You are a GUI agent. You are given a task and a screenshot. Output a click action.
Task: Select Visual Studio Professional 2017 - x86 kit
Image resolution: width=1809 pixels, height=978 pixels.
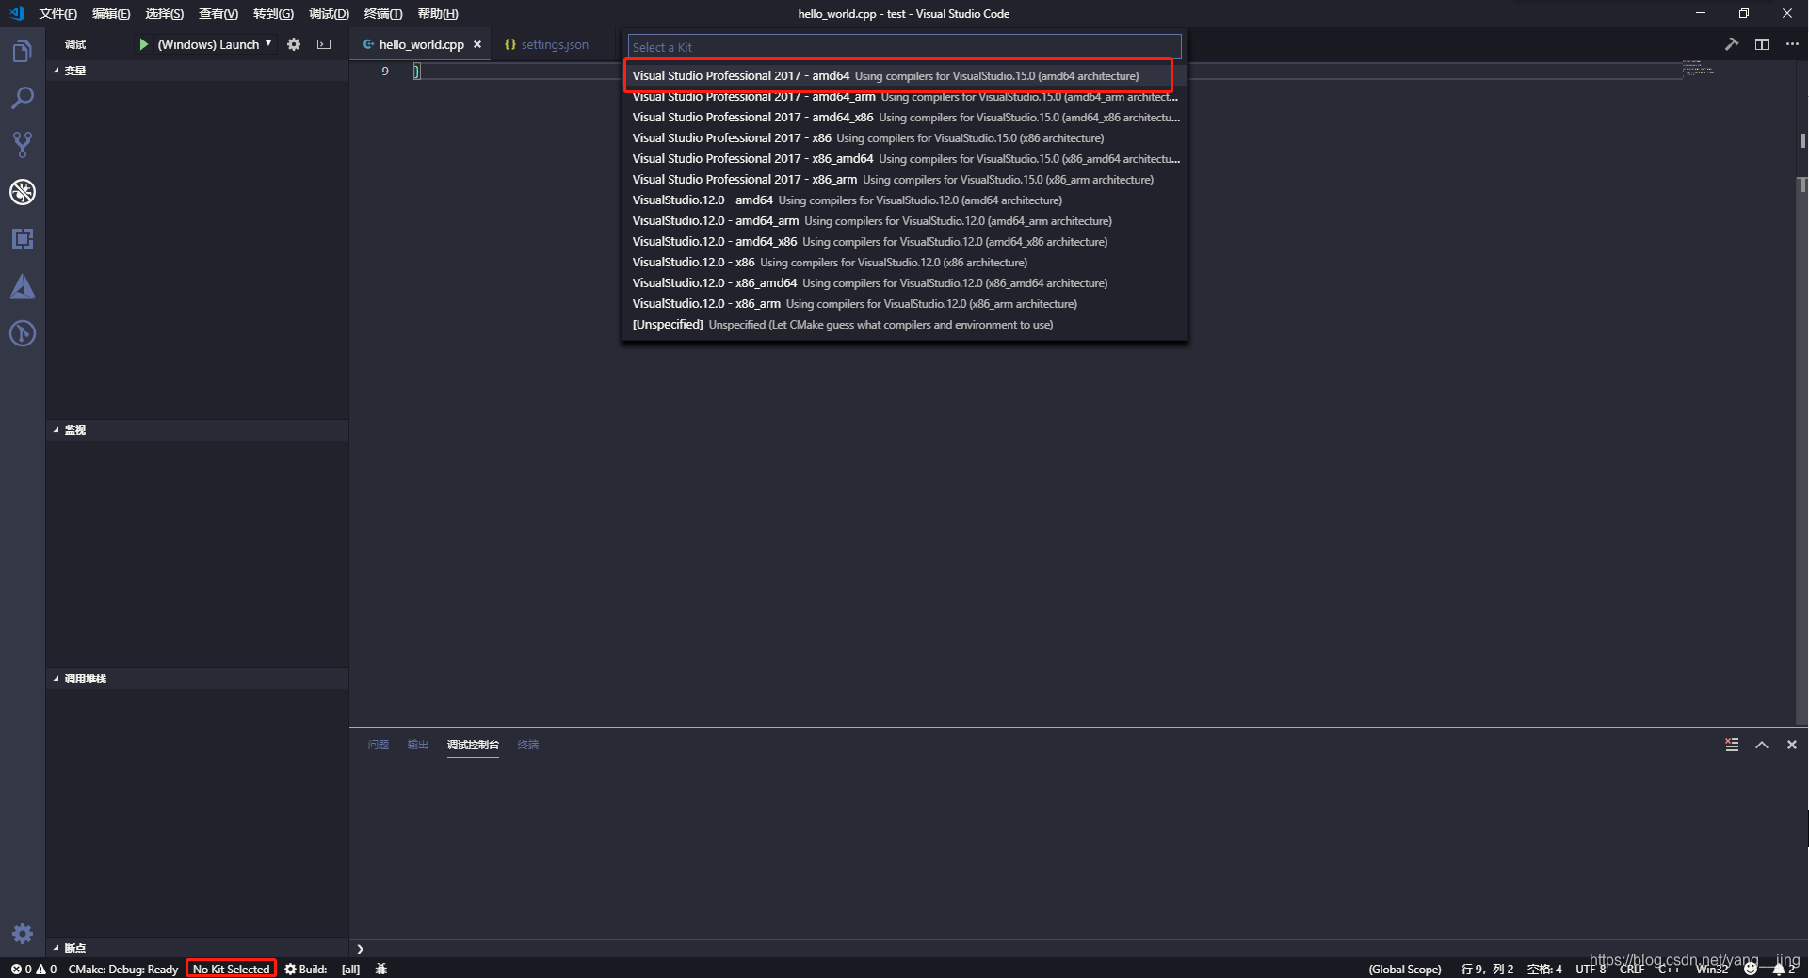904,137
